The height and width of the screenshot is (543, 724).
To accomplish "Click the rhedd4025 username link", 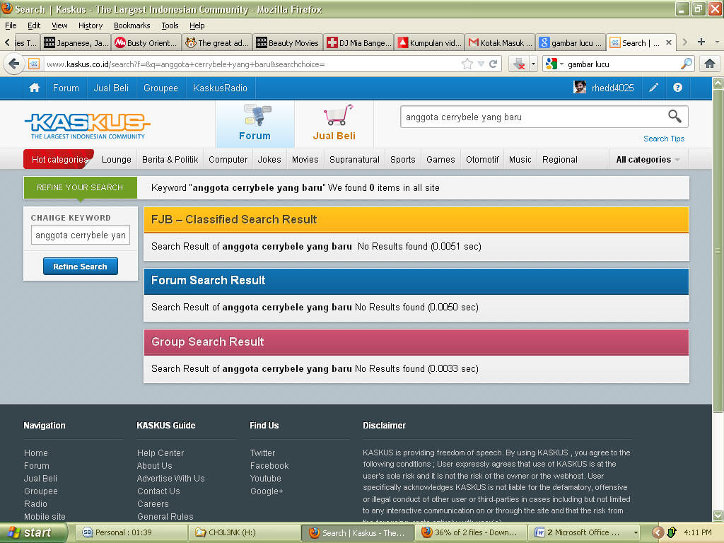I will pyautogui.click(x=613, y=88).
